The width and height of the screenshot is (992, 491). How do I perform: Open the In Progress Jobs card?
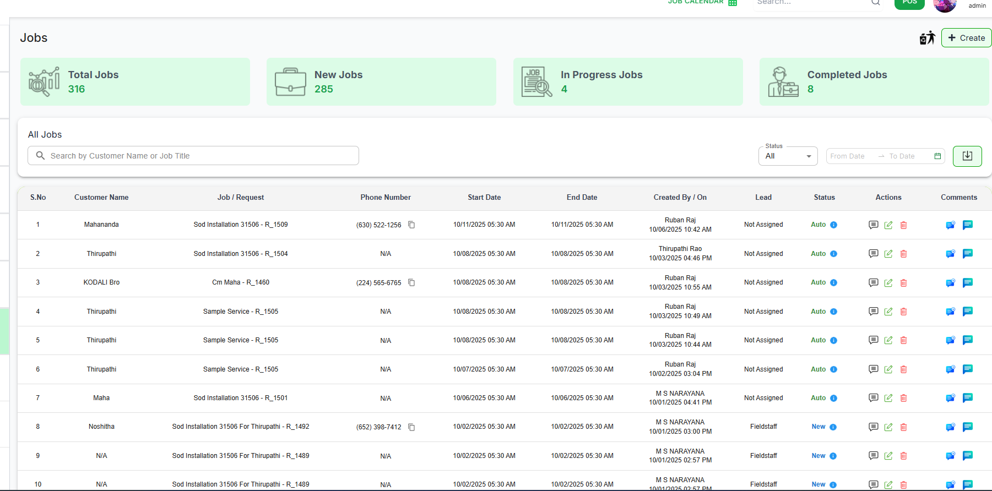pos(628,81)
